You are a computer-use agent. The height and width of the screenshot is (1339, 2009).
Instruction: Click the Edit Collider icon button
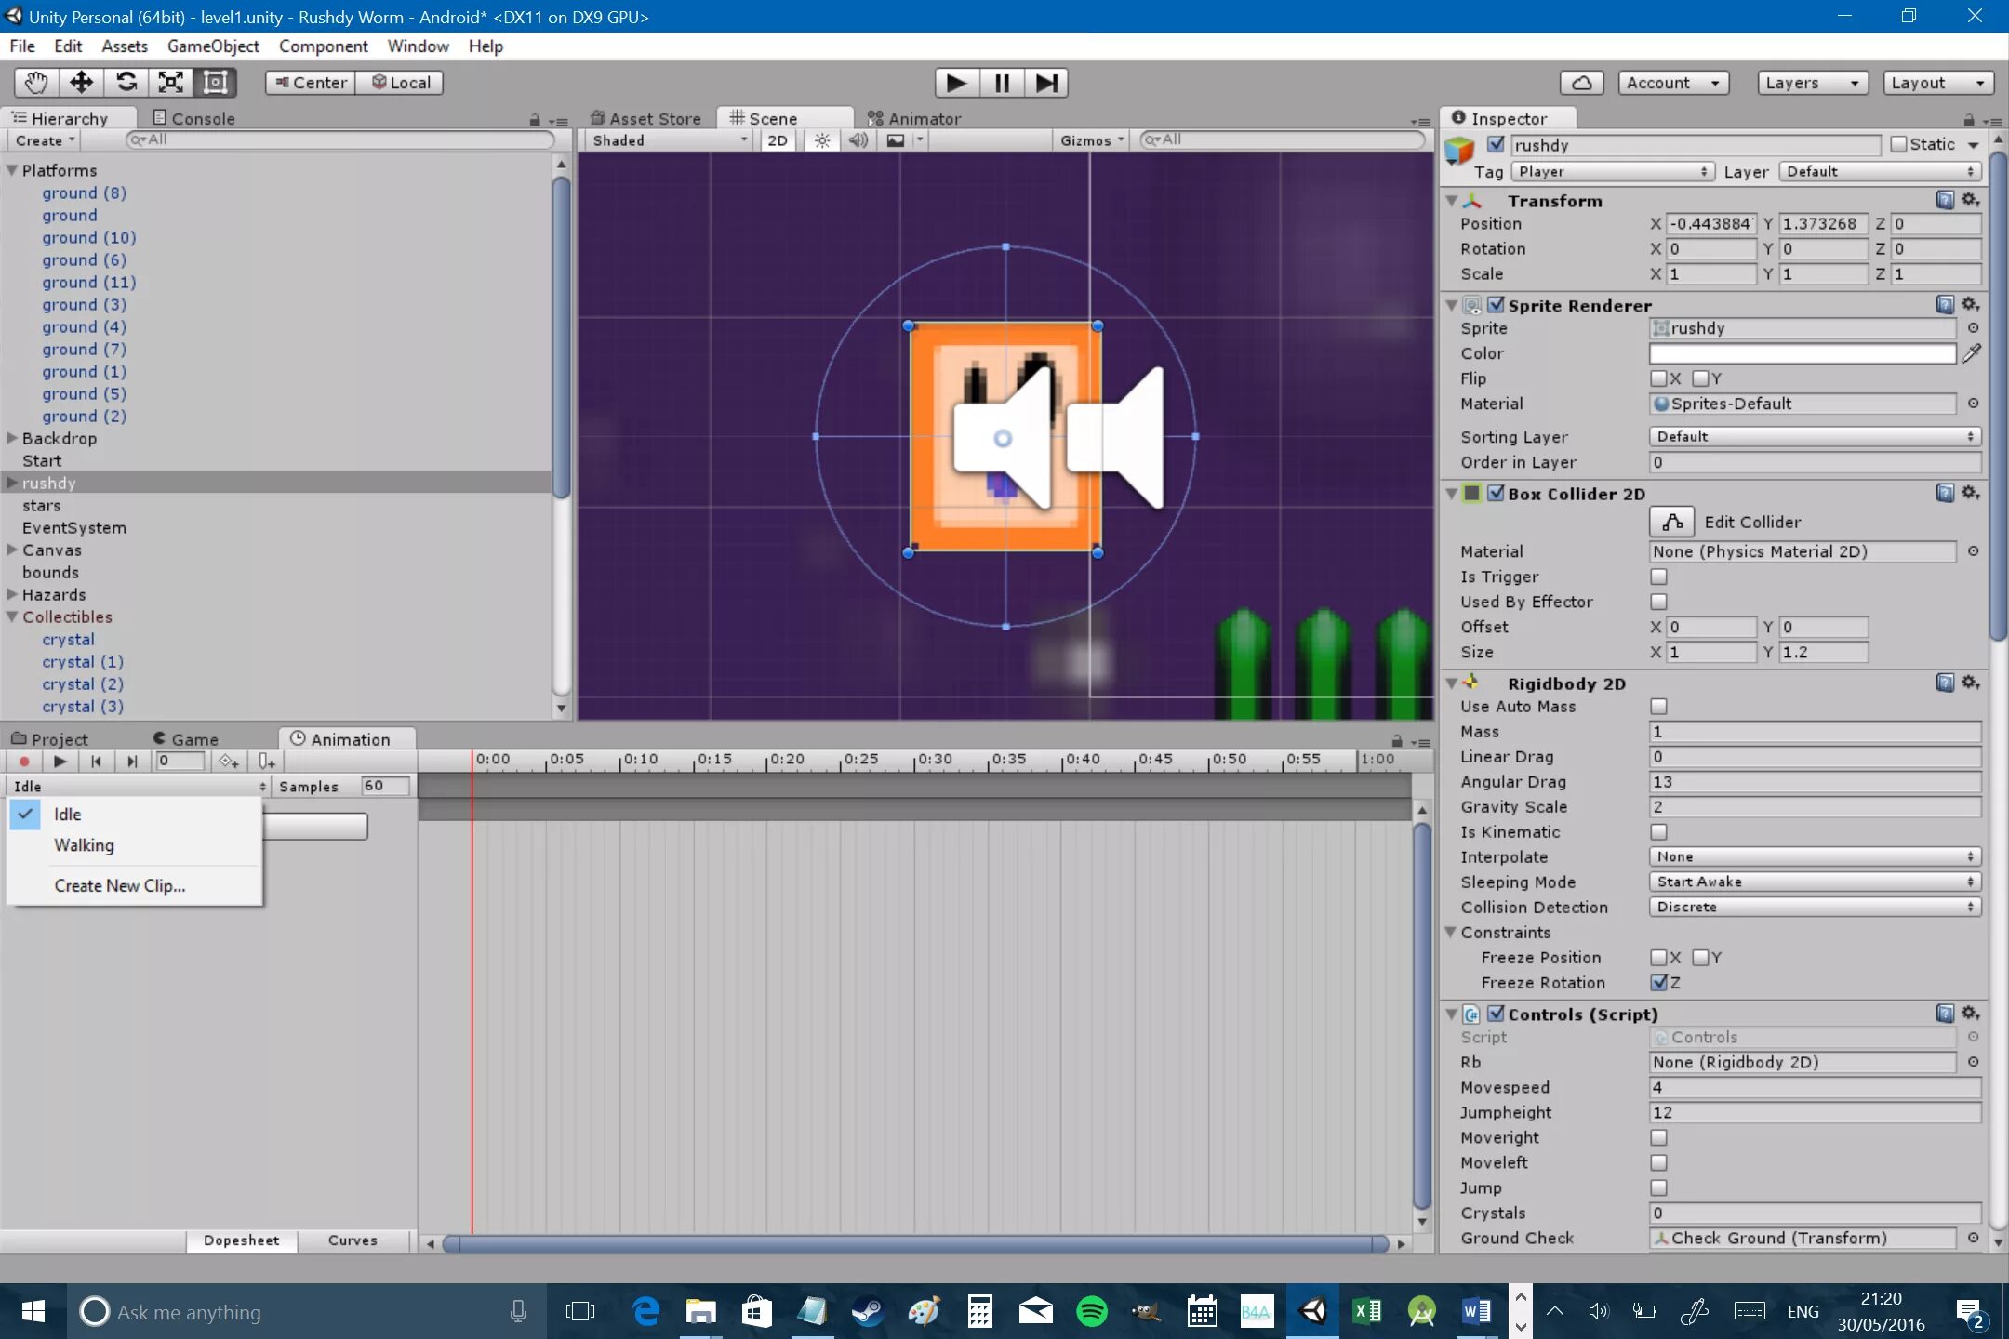[x=1671, y=522]
